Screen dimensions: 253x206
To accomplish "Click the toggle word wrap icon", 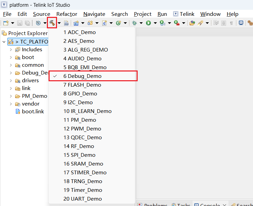I will coord(216,23).
